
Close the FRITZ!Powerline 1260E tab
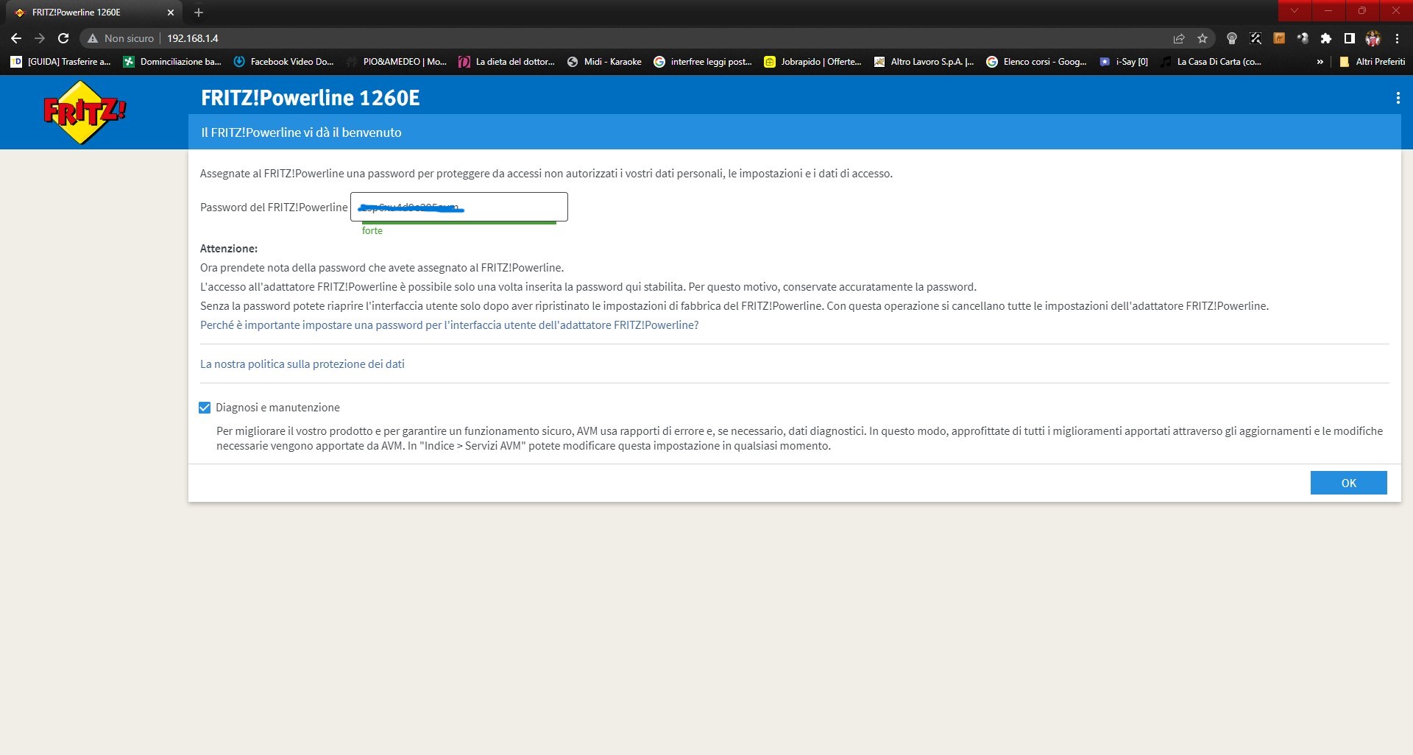tap(171, 13)
